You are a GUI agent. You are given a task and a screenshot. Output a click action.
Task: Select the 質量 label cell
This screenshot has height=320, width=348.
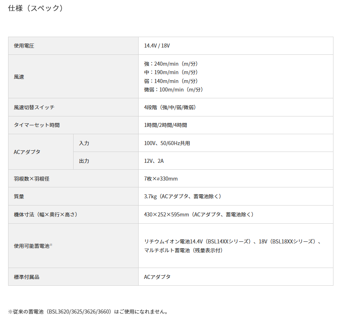click(x=73, y=196)
